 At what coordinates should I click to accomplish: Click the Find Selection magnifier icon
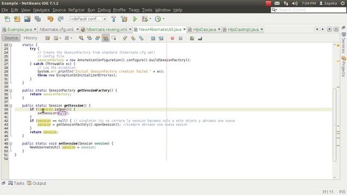pos(81,38)
